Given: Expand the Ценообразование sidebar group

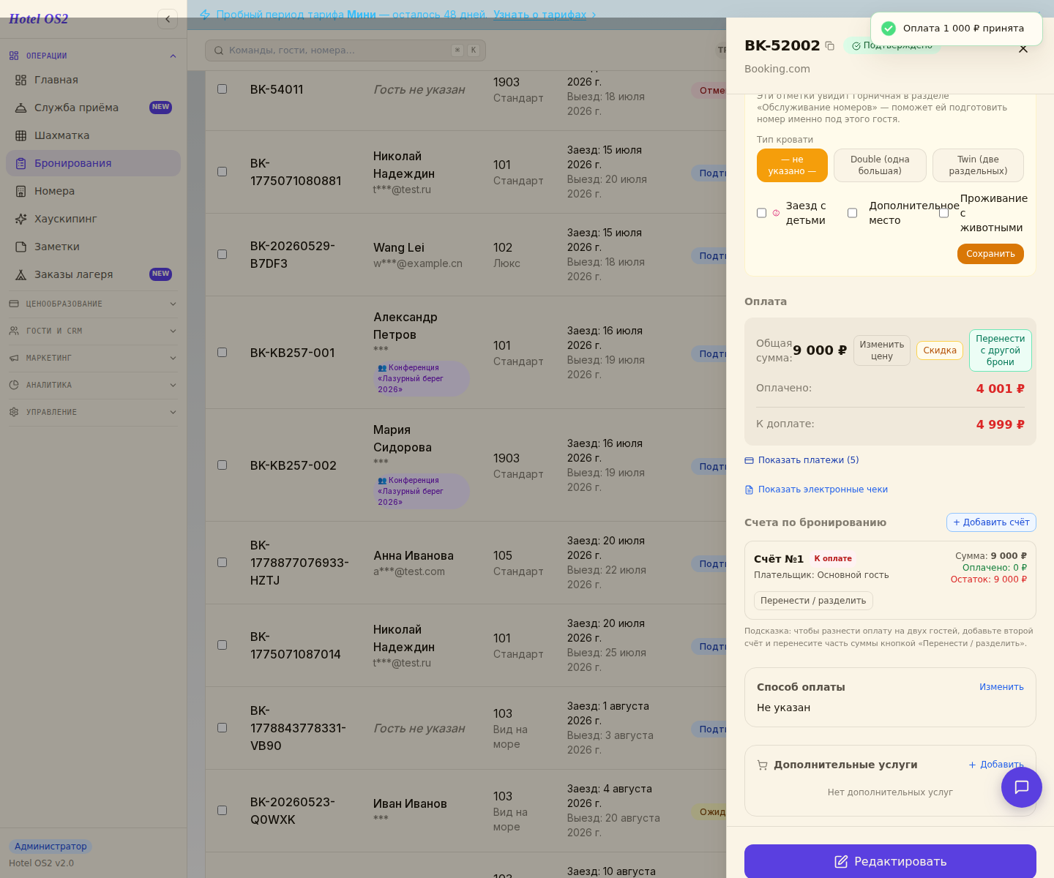Looking at the screenshot, I should pos(93,304).
